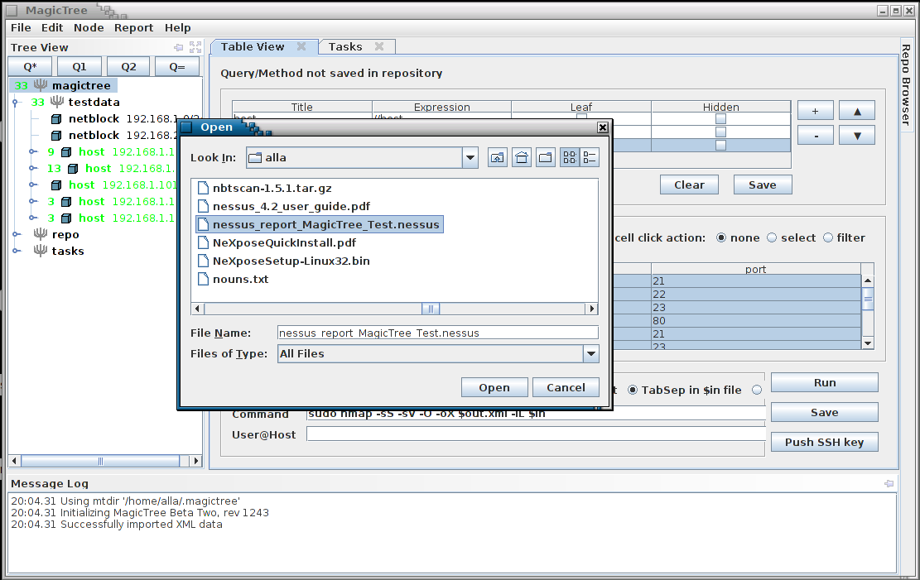This screenshot has height=580, width=920.
Task: Click the cube icon of the 13 host row
Action: point(74,168)
